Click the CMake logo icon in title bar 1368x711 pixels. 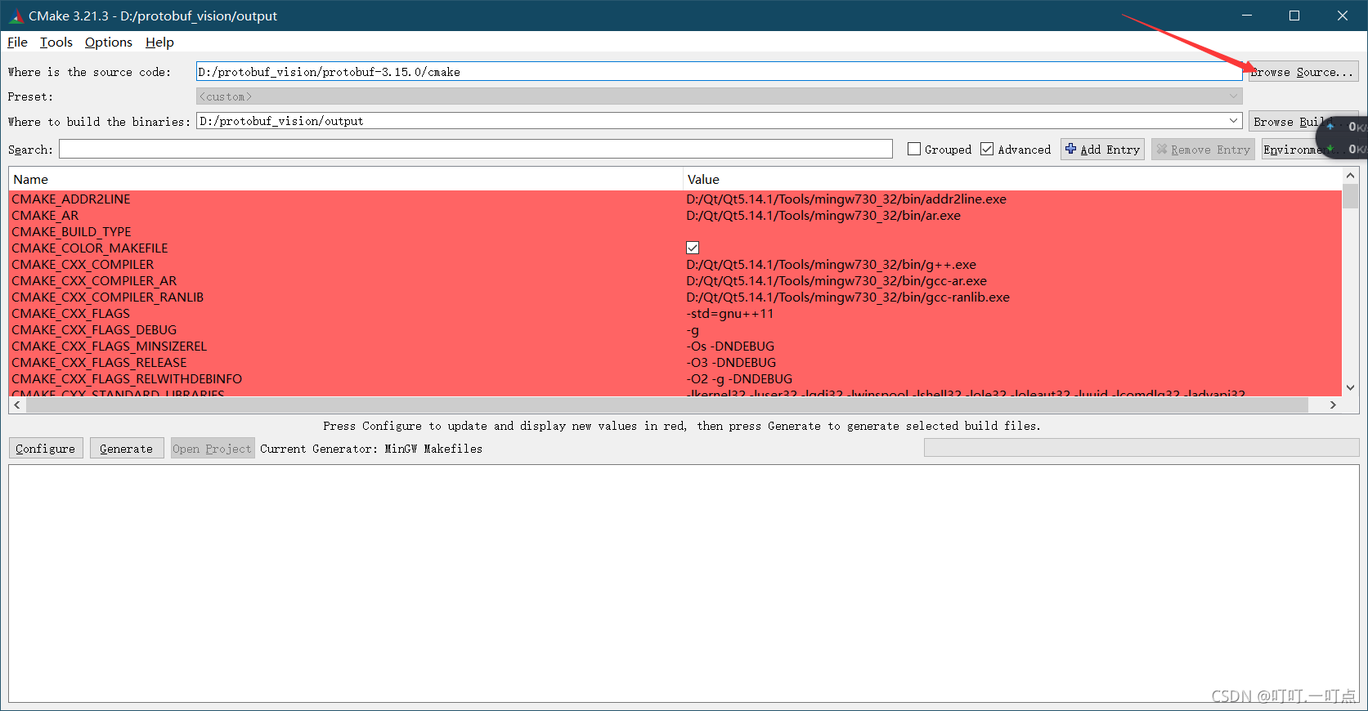[16, 16]
